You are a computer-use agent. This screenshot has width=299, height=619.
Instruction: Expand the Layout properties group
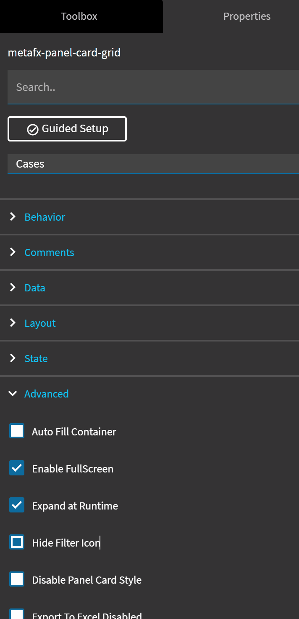40,323
